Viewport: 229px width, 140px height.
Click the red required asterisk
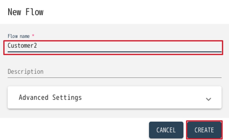(x=33, y=36)
